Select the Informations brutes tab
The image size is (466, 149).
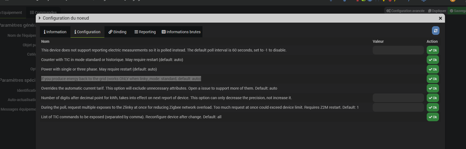[181, 32]
